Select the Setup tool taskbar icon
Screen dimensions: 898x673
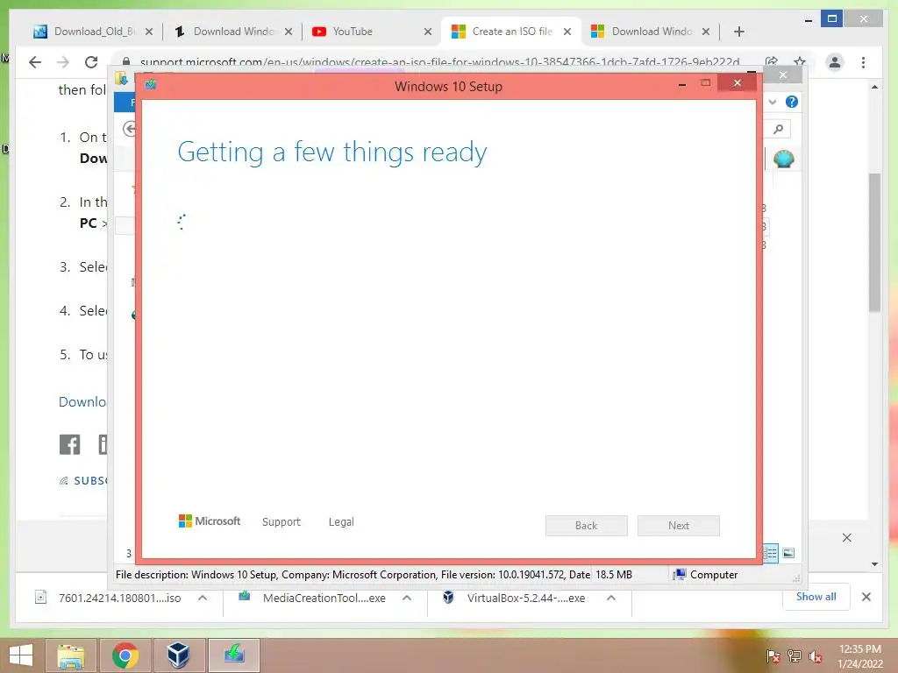[x=233, y=655]
